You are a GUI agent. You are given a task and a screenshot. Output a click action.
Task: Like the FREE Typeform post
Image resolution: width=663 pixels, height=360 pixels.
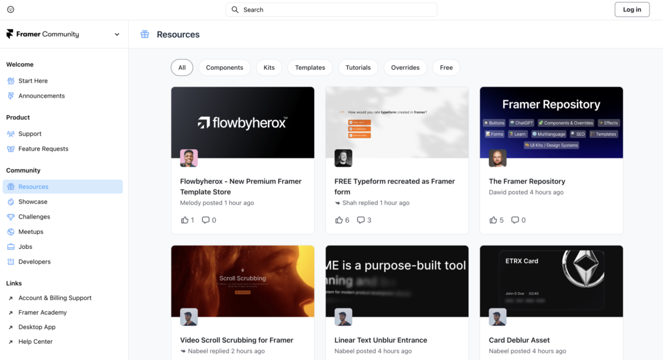(339, 220)
